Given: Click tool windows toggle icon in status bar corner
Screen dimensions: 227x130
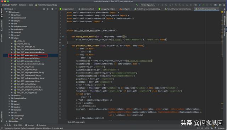Looking at the screenshot, I should tap(2, 128).
